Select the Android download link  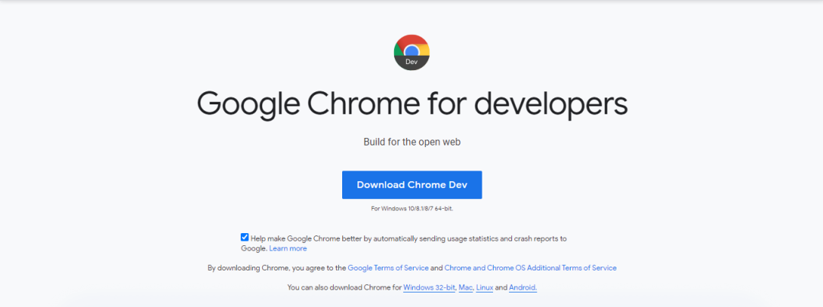click(523, 288)
